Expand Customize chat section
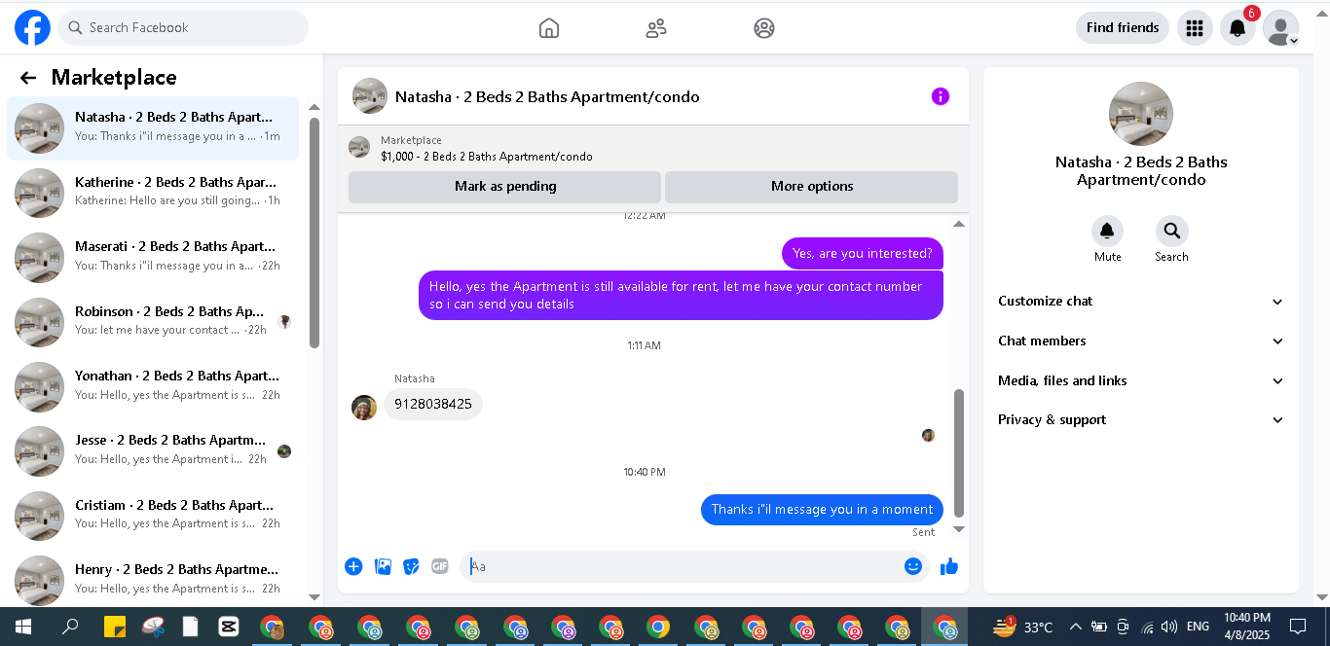The width and height of the screenshot is (1330, 646). [x=1140, y=302]
